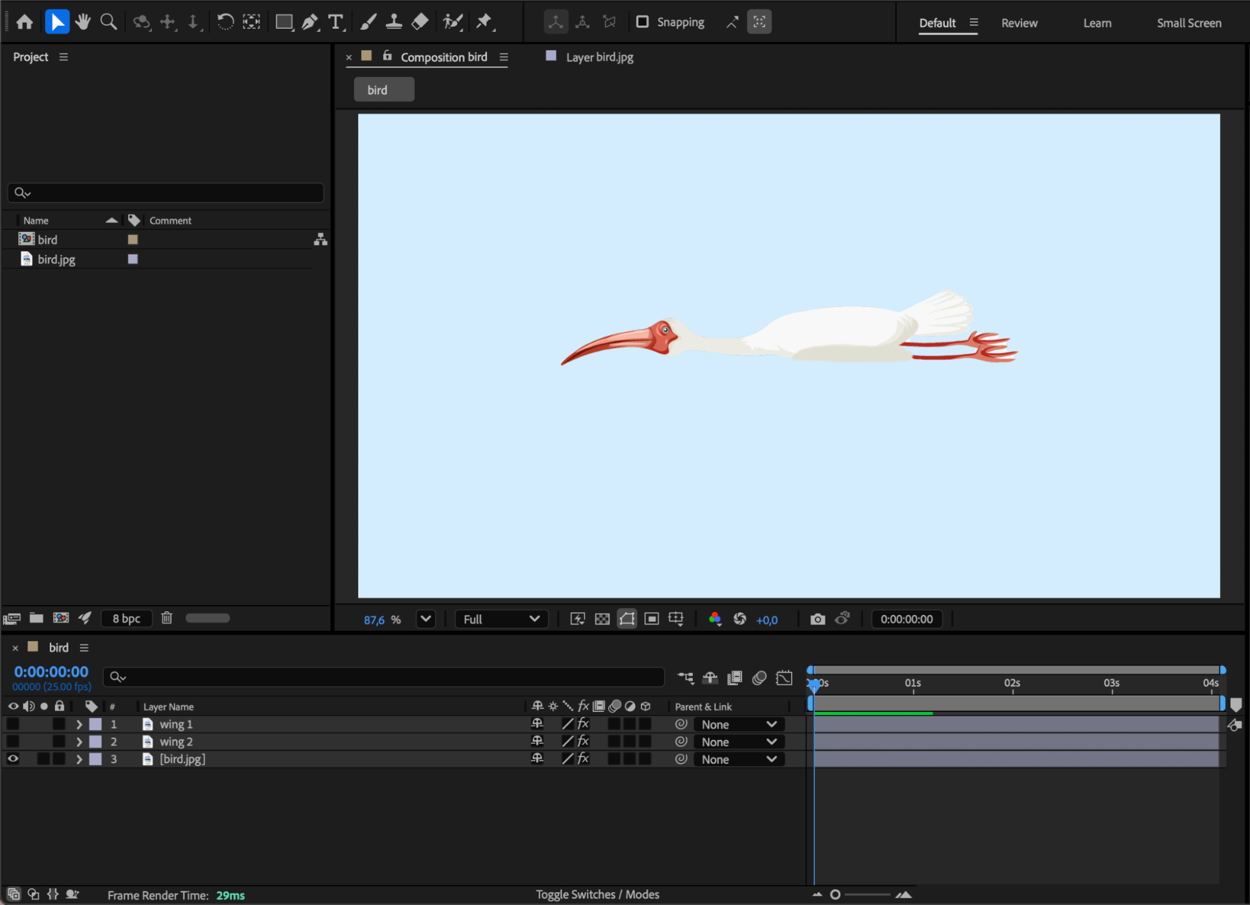Select the Hand tool
The image size is (1250, 905).
83,22
